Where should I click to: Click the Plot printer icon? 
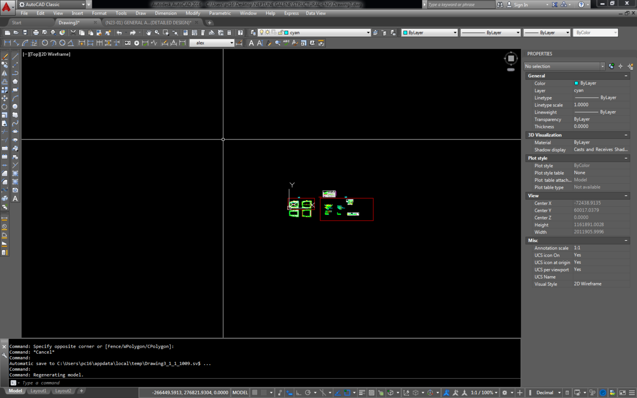(x=36, y=32)
